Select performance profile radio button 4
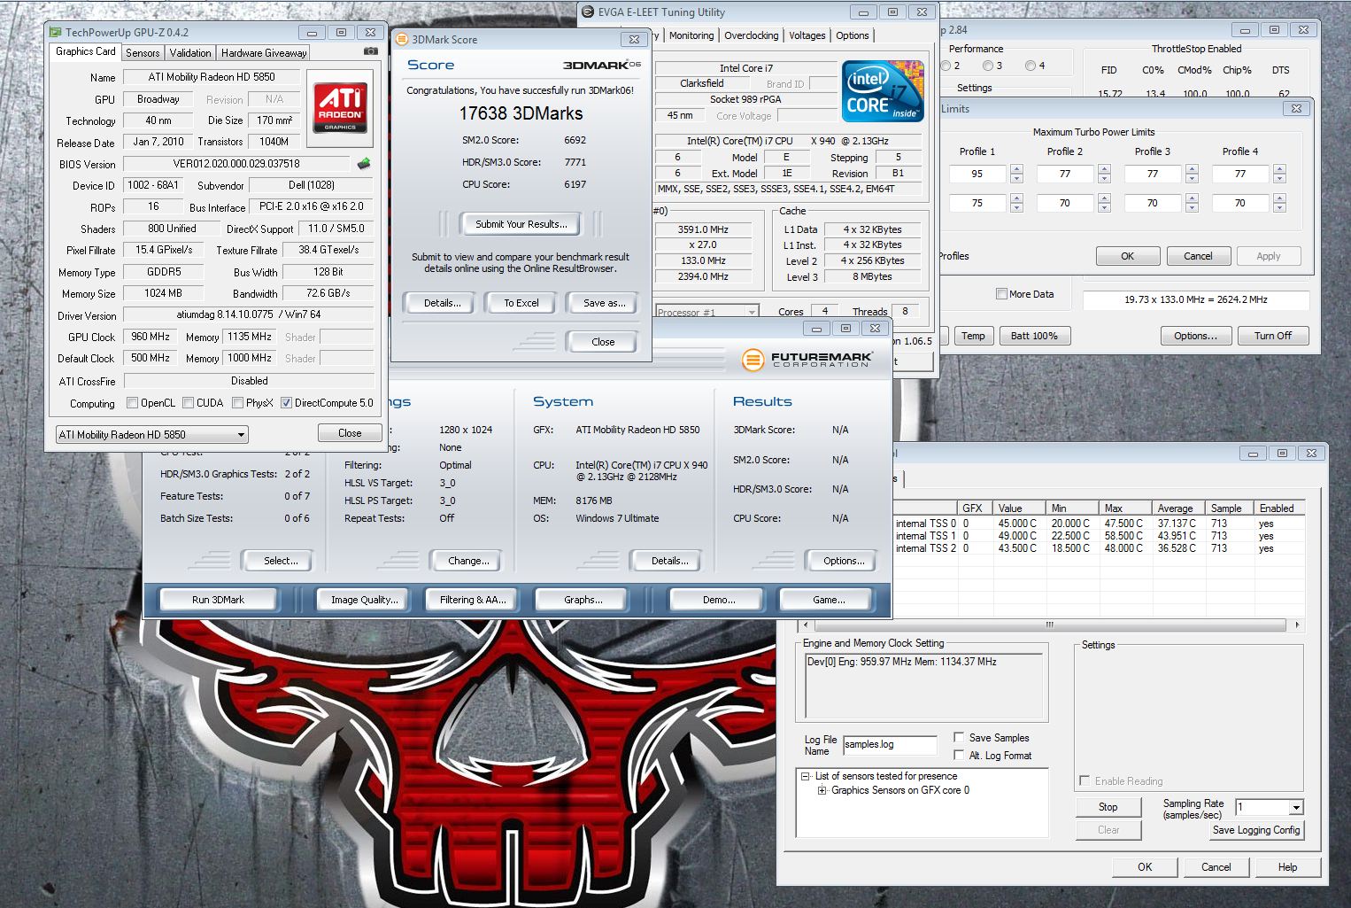The height and width of the screenshot is (908, 1351). tap(1030, 66)
